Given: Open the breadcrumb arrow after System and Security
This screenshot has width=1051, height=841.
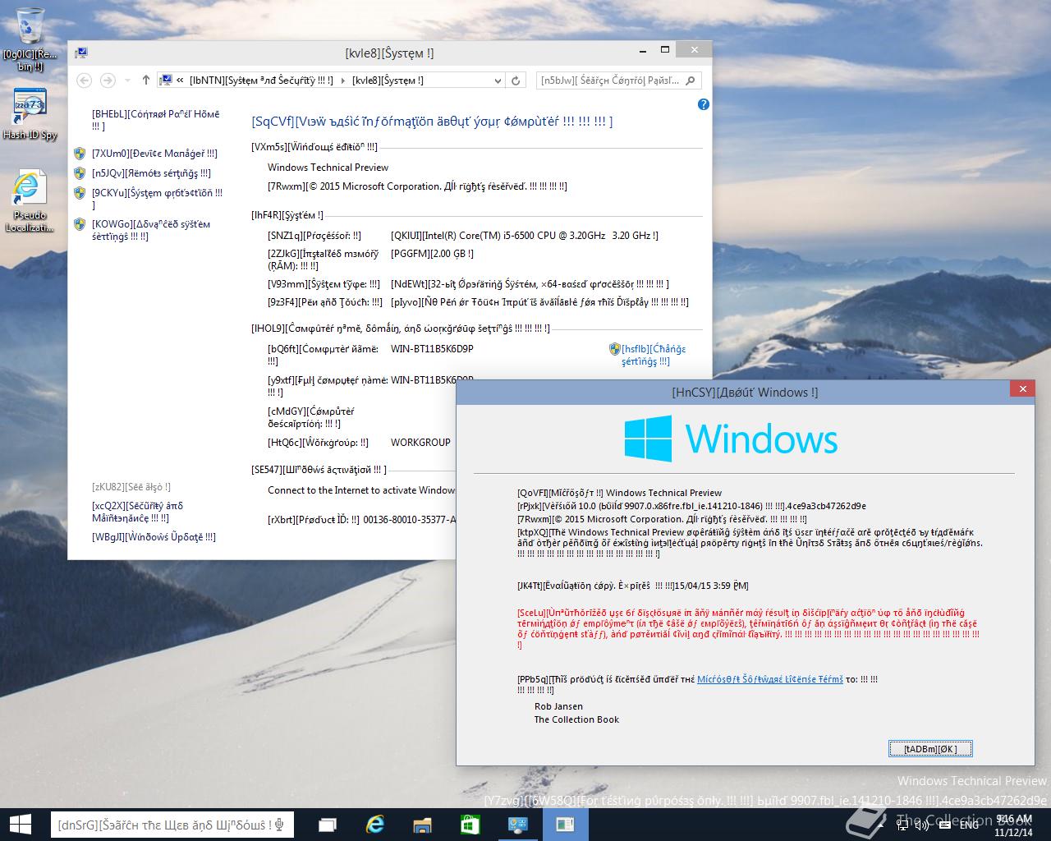Looking at the screenshot, I should pyautogui.click(x=343, y=80).
